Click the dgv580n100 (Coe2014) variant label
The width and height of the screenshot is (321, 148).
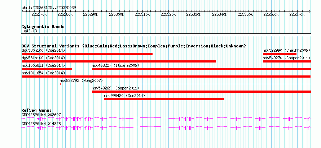click(43, 50)
